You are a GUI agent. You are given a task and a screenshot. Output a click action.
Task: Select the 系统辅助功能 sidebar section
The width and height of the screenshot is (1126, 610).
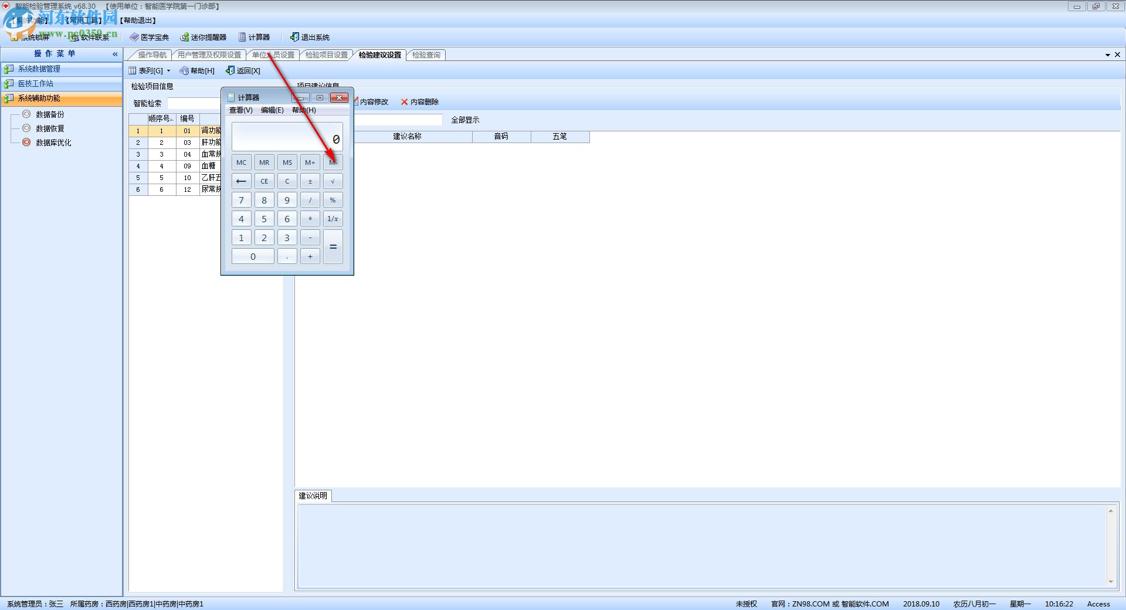tap(62, 98)
